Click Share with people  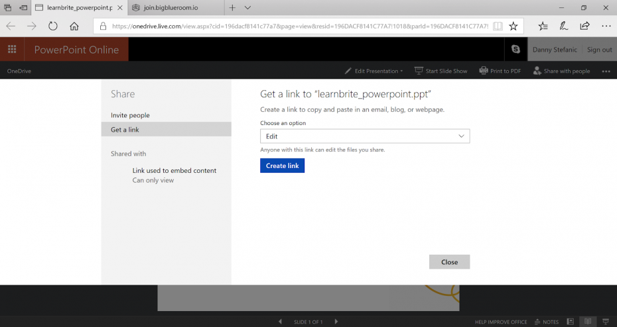pyautogui.click(x=561, y=71)
